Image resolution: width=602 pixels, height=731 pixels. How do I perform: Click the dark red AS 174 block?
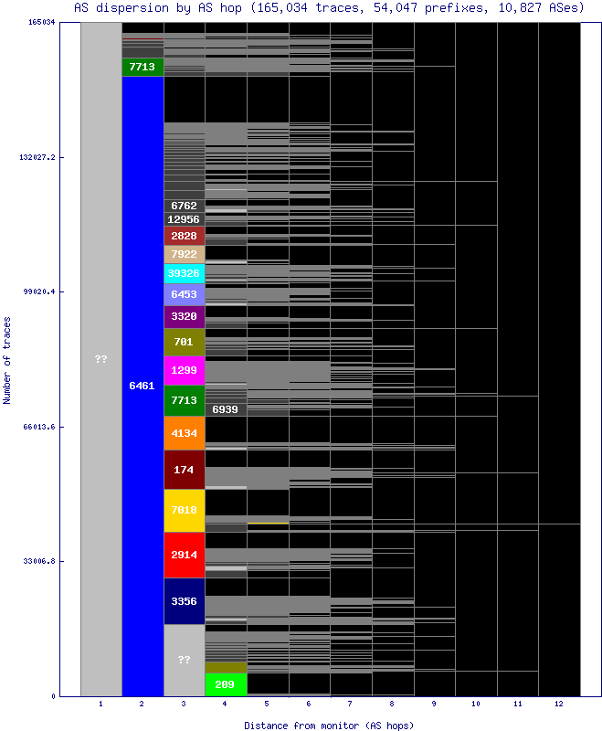click(x=184, y=469)
